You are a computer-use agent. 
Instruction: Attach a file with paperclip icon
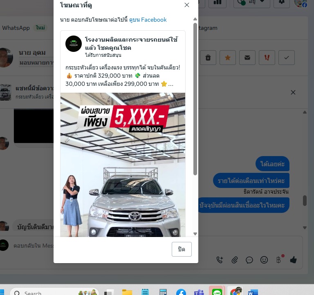235,260
